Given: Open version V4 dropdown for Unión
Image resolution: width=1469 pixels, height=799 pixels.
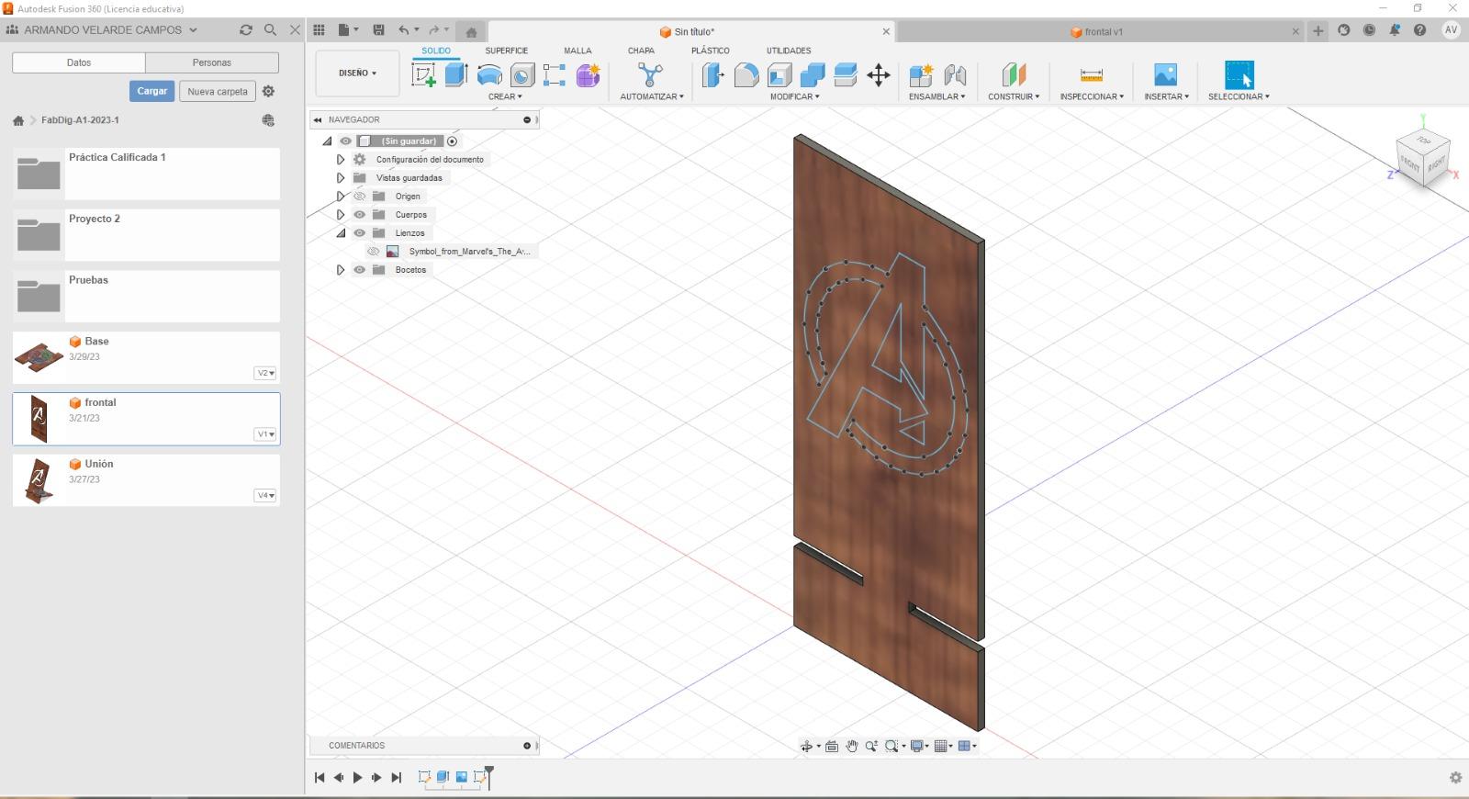Looking at the screenshot, I should 265,496.
